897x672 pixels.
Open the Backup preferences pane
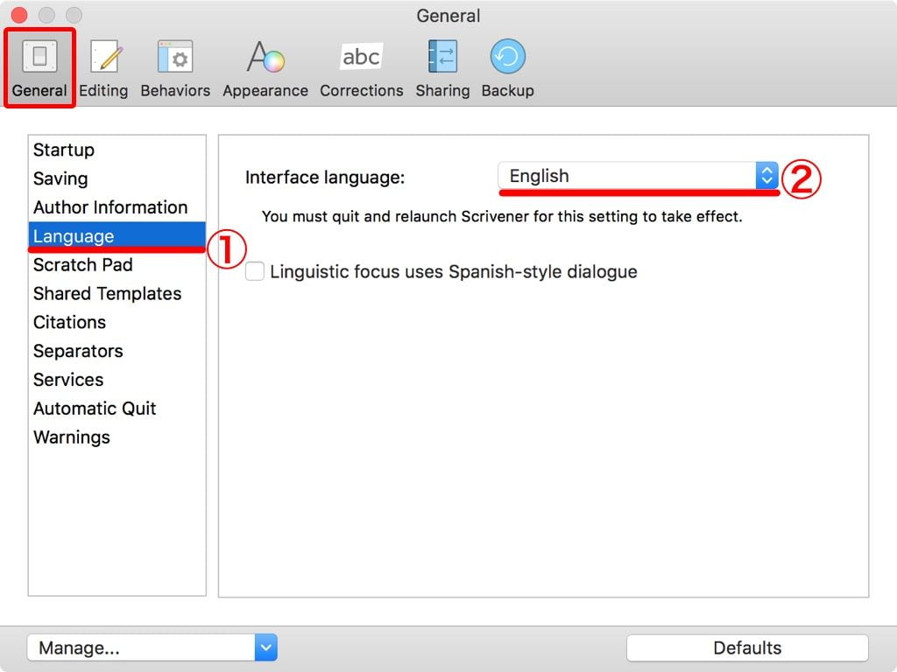tap(507, 68)
